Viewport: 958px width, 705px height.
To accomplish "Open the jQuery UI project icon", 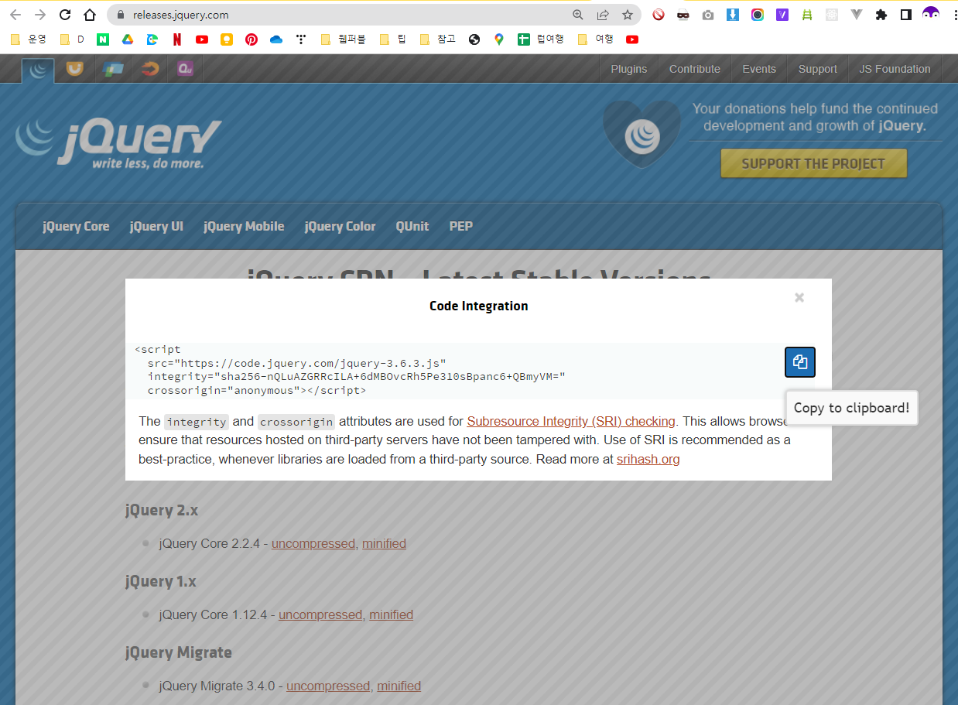I will pyautogui.click(x=74, y=69).
